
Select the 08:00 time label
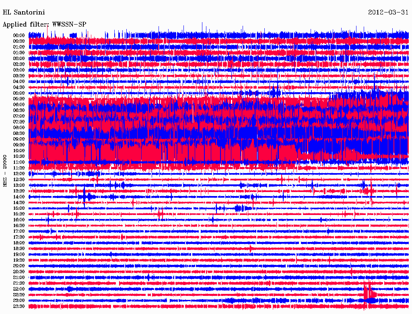19,128
